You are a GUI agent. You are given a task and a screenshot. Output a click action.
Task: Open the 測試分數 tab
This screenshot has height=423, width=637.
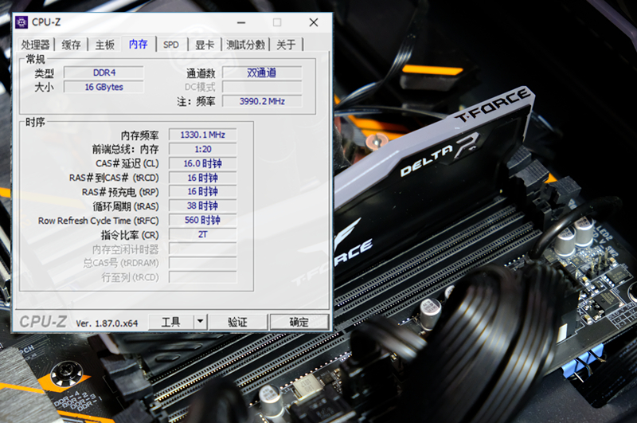246,45
